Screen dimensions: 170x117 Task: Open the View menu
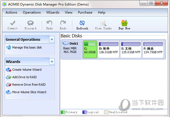(68, 12)
